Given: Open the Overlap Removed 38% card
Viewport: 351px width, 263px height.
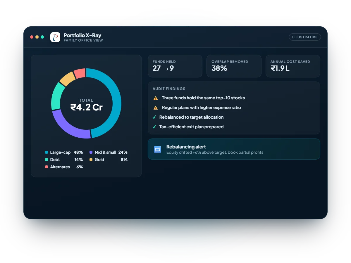Looking at the screenshot, I should [x=234, y=66].
